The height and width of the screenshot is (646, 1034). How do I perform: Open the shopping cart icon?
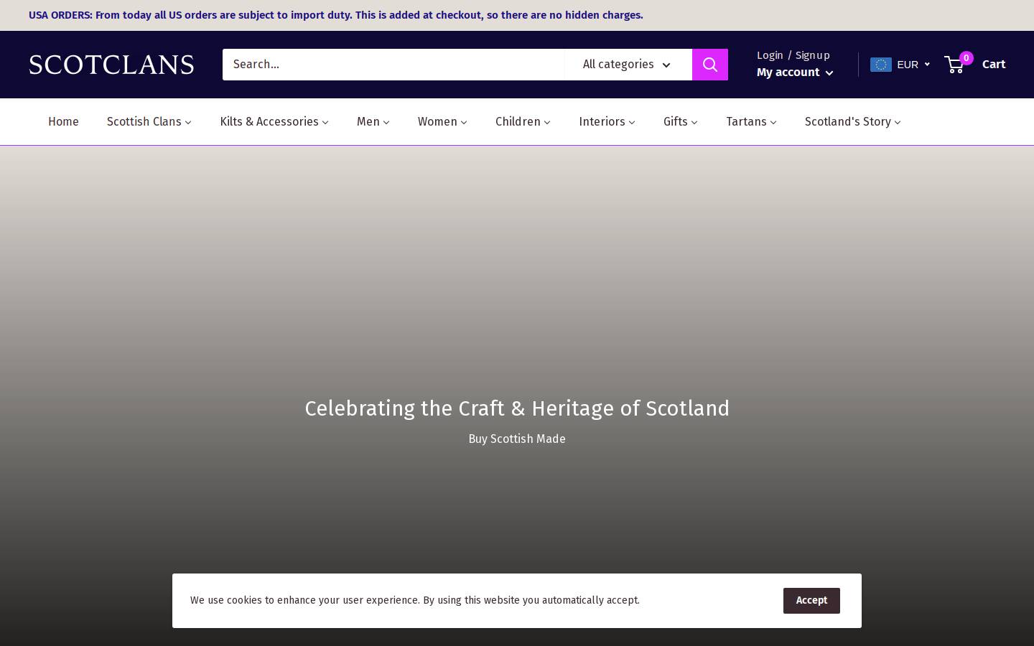click(954, 65)
